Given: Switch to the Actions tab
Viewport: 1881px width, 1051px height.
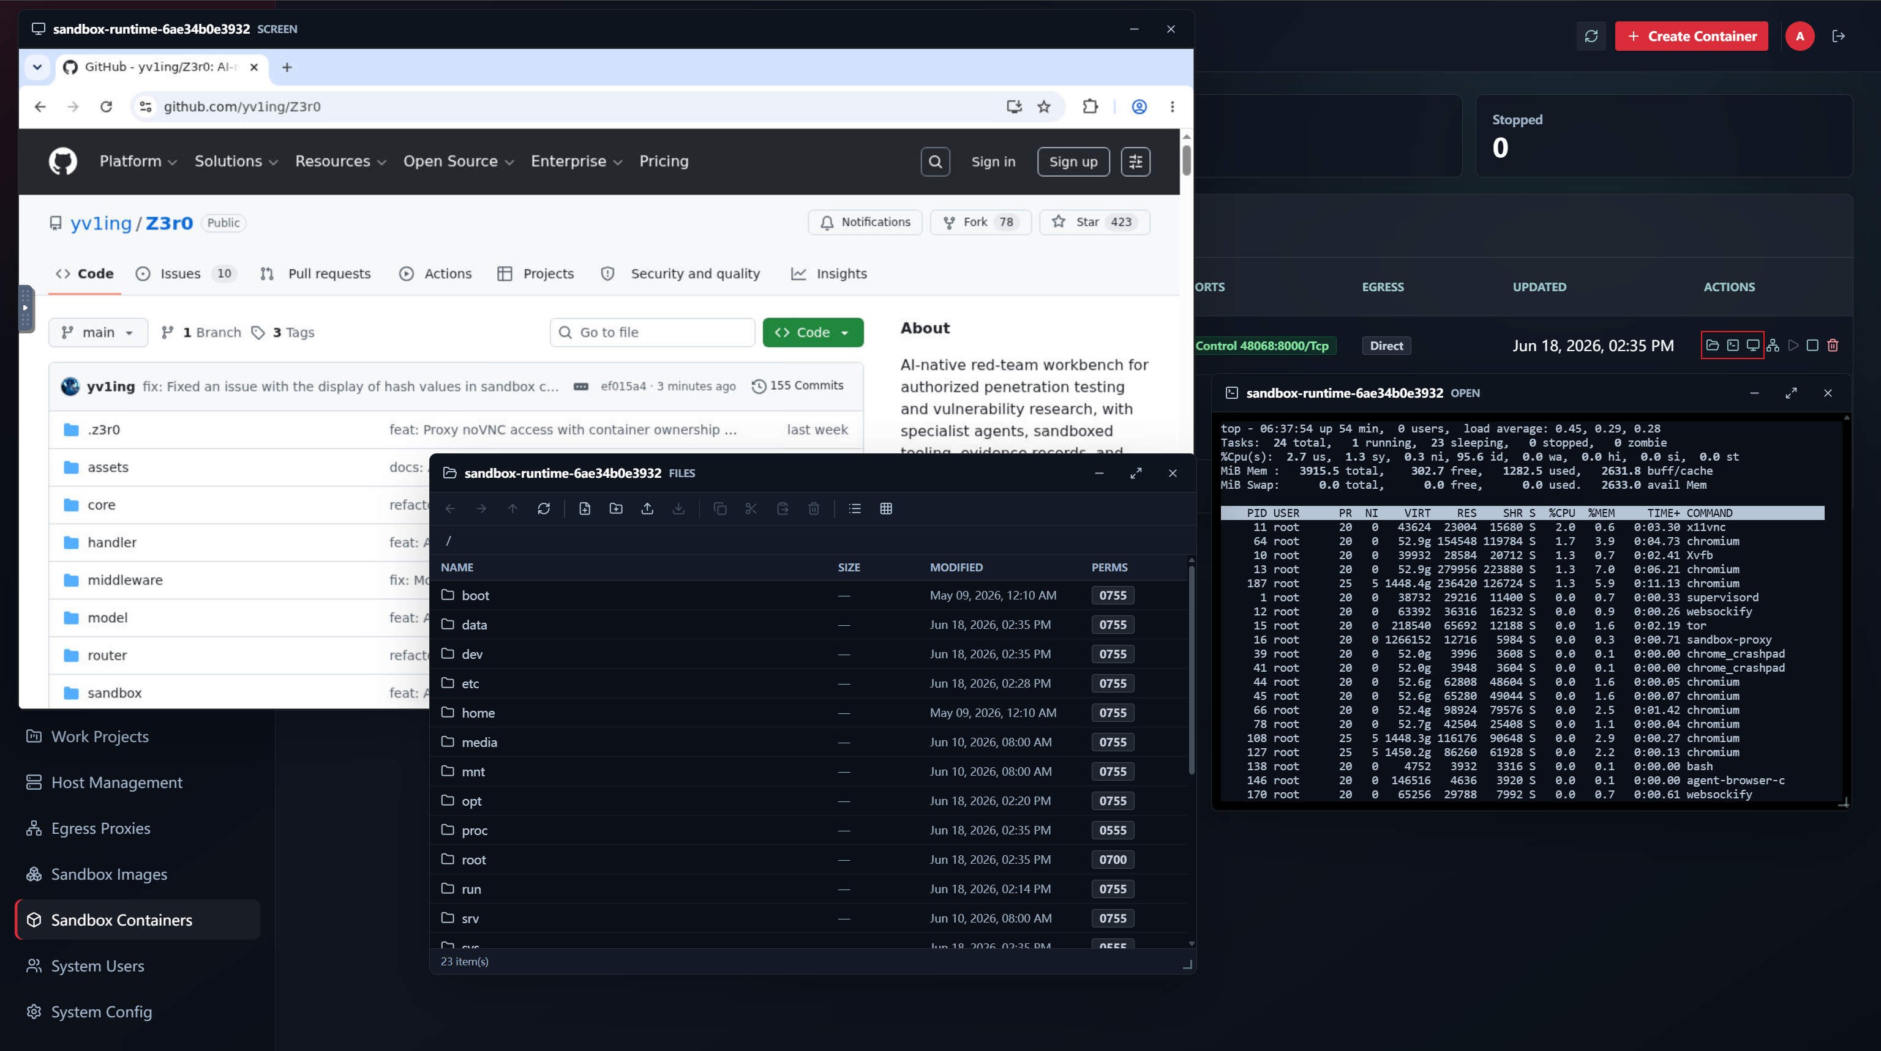Looking at the screenshot, I should pos(436,274).
